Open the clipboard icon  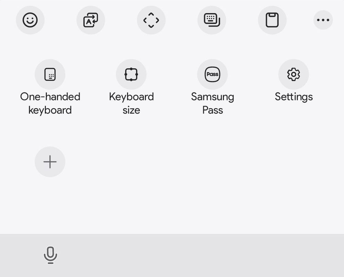coord(272,20)
